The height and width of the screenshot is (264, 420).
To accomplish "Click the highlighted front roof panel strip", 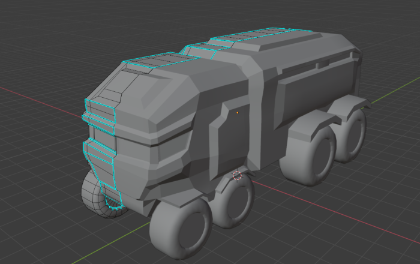I will coord(154,61).
